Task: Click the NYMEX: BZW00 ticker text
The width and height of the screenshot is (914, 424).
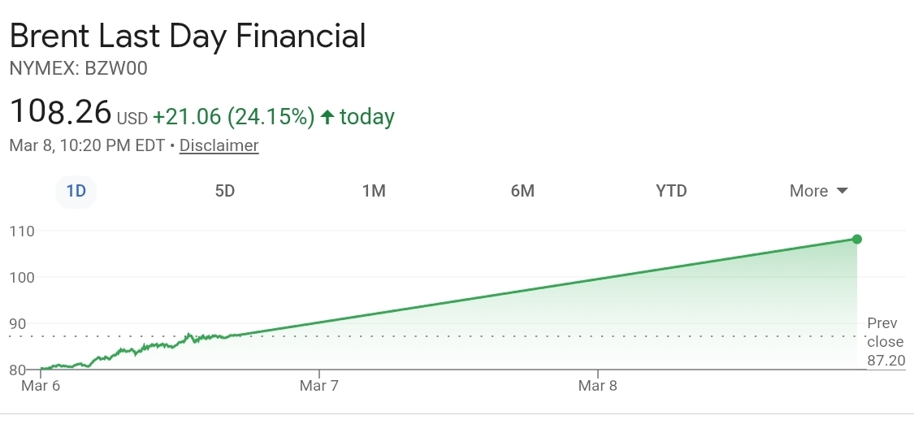Action: (x=78, y=69)
